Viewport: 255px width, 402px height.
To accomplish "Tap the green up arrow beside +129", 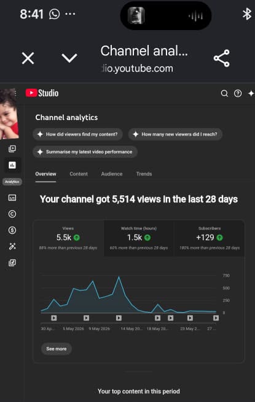I will coord(219,238).
